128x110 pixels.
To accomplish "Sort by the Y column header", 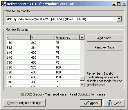I will pos(43,37).
